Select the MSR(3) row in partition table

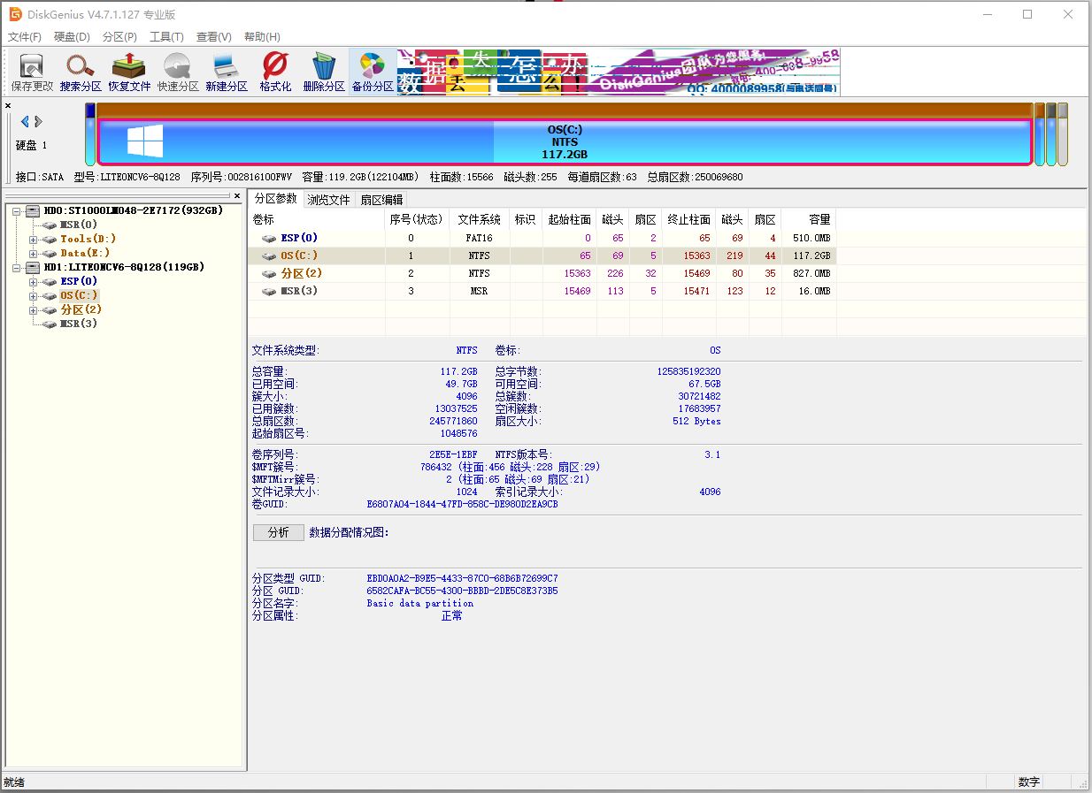pos(542,291)
